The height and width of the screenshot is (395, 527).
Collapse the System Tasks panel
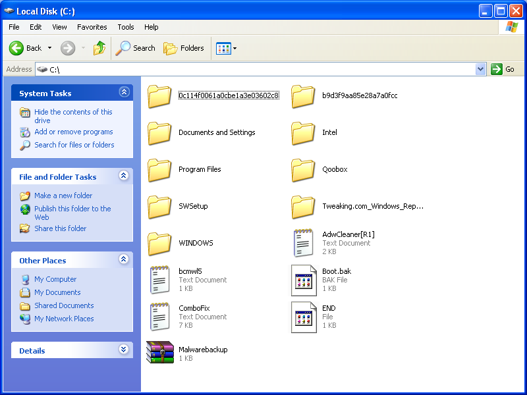point(124,93)
